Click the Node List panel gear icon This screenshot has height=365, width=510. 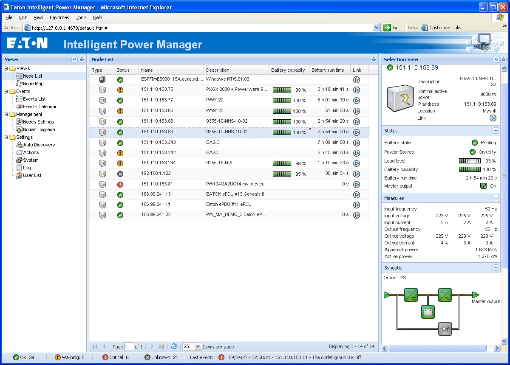pos(374,59)
